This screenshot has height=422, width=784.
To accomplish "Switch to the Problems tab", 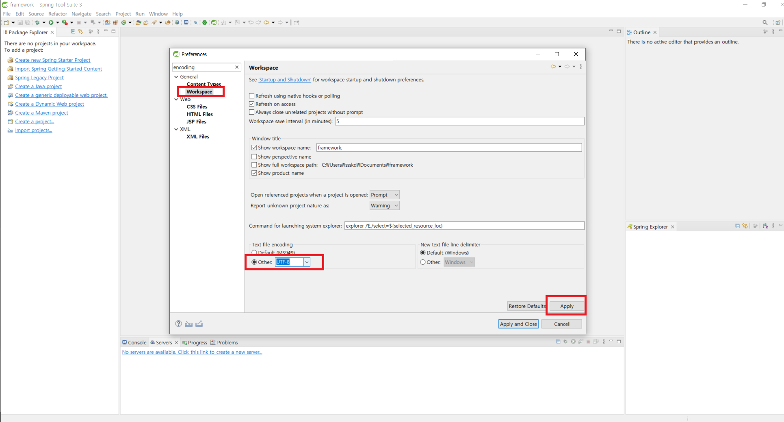I will click(x=224, y=342).
